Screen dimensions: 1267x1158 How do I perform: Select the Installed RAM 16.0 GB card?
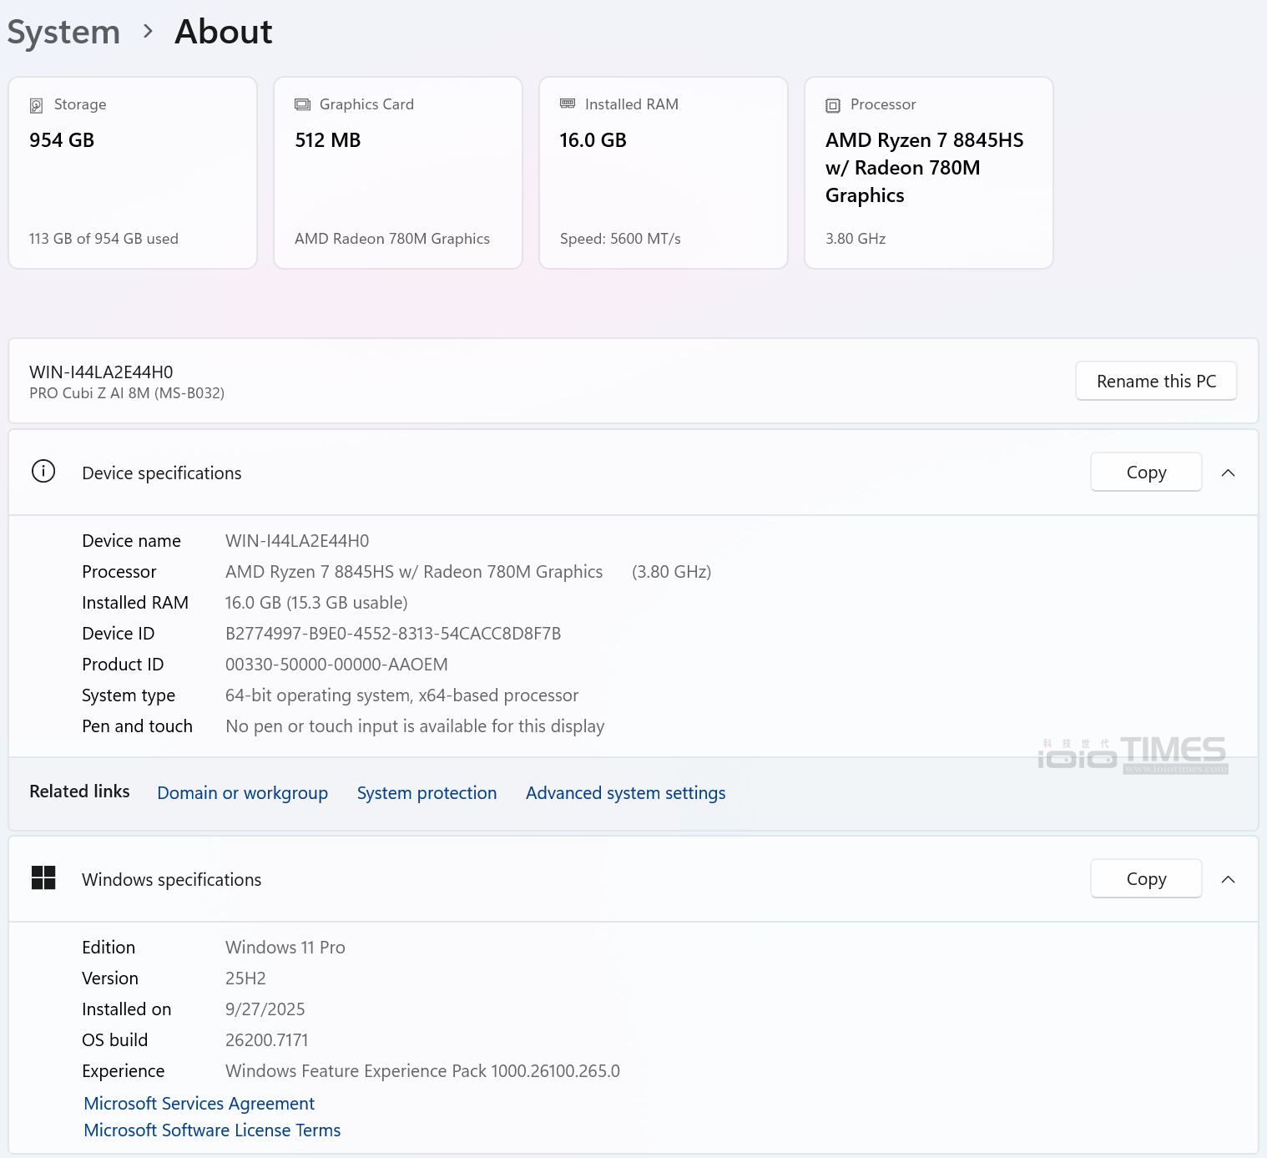pyautogui.click(x=664, y=173)
